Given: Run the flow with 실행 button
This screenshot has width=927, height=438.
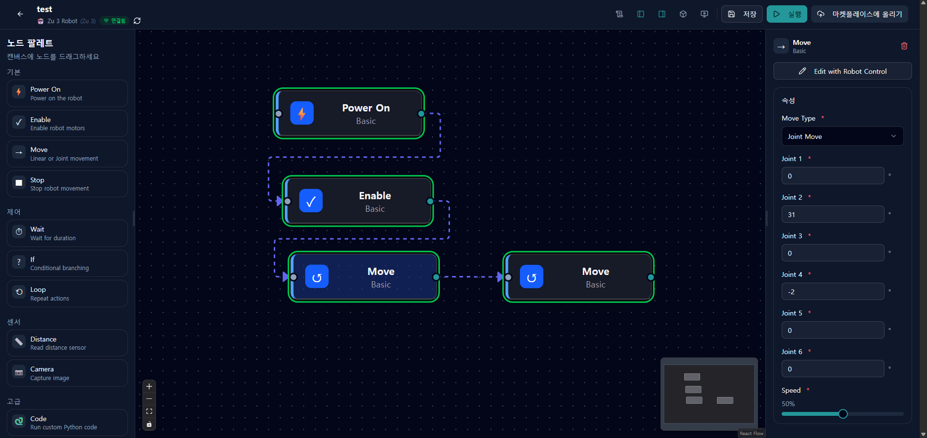Looking at the screenshot, I should click(x=787, y=14).
